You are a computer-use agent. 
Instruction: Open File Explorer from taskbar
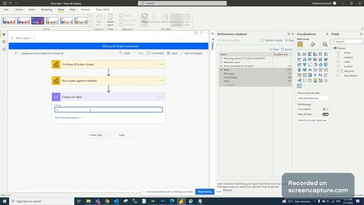pyautogui.click(x=89, y=201)
